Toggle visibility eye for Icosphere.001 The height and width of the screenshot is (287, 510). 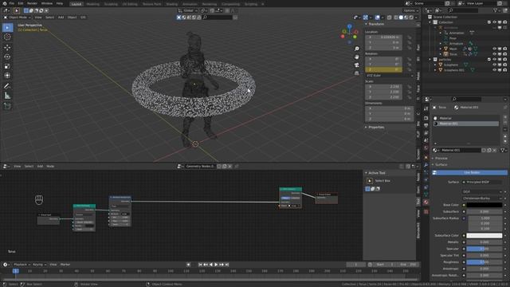coord(494,70)
